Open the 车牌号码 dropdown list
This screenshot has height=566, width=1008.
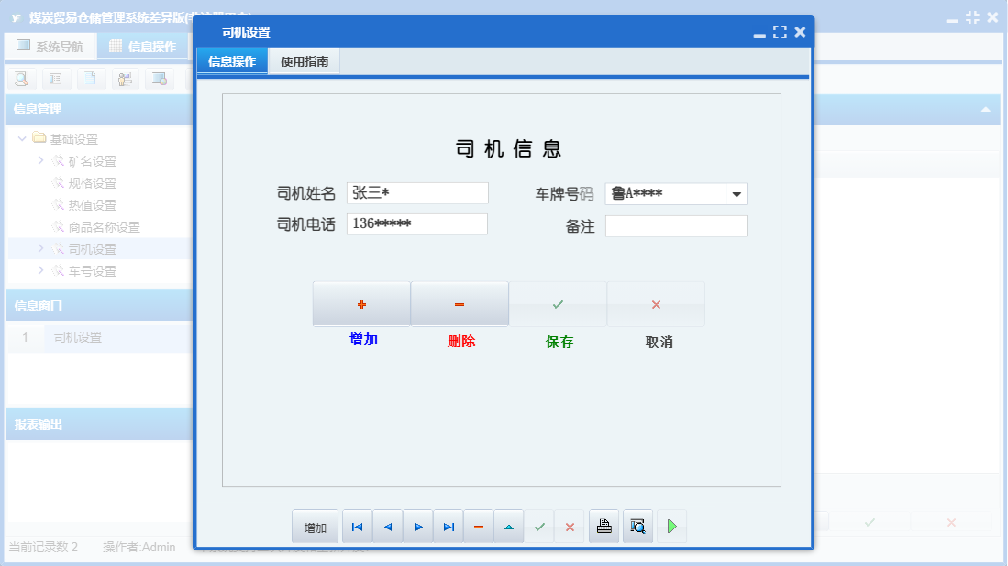(737, 193)
